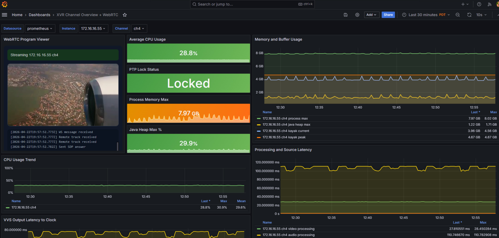Sort CPU Usage Trend legend by Max
The height and width of the screenshot is (238, 499).
(224, 201)
